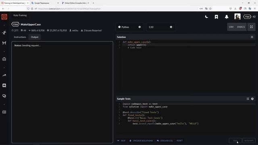258x145 pixels.
Task: Open the Chat sidebar icon
Action: coord(4,85)
